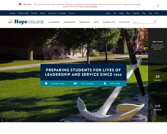Image resolution: width=167 pixels, height=134 pixels.
Task: Click the small icon at bottom-left of video
Action: coord(2,120)
